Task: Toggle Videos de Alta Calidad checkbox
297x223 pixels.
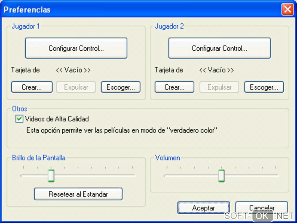Action: click(x=20, y=119)
